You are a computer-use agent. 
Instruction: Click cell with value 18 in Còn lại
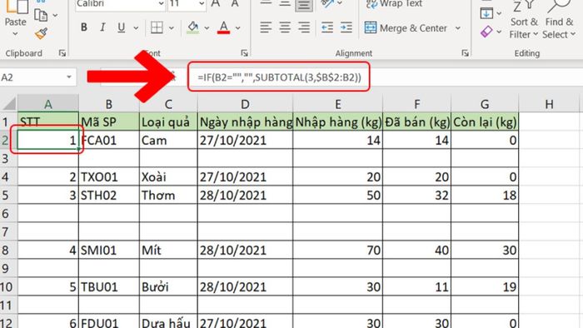click(485, 195)
